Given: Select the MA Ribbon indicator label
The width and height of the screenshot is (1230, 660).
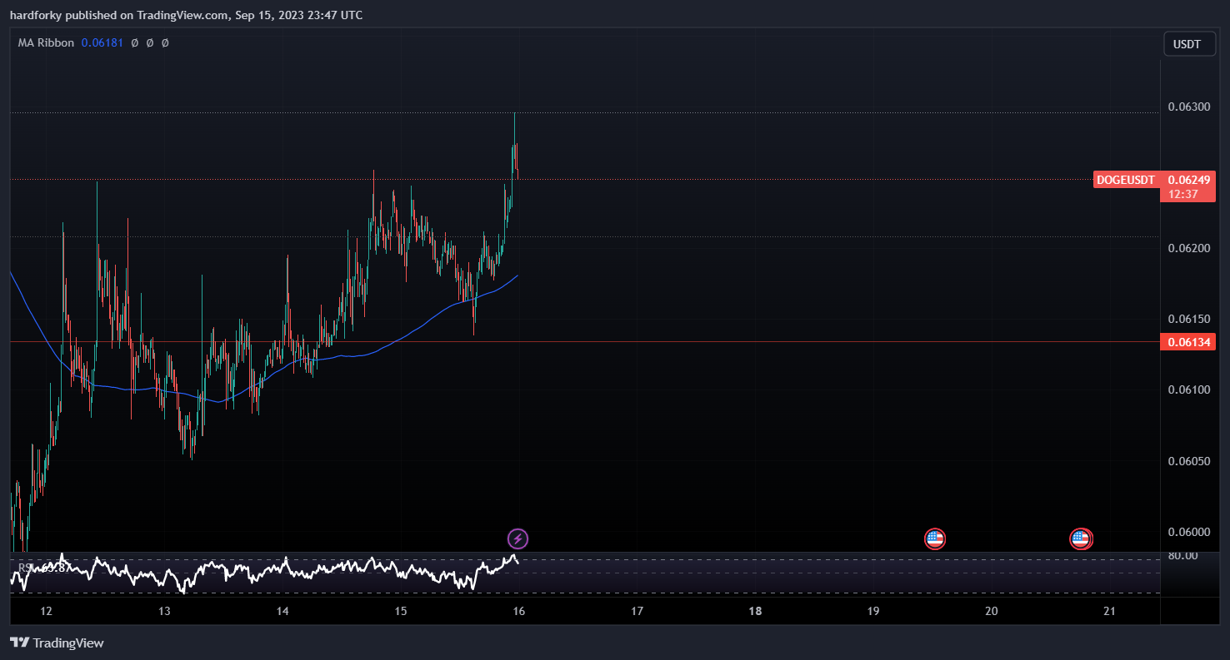Looking at the screenshot, I should coord(46,42).
